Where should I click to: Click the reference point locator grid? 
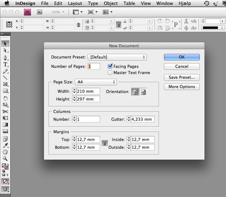pyautogui.click(x=9, y=24)
